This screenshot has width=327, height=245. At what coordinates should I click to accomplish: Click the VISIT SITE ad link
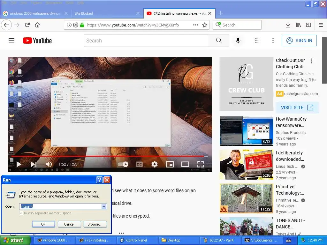pos(297,108)
